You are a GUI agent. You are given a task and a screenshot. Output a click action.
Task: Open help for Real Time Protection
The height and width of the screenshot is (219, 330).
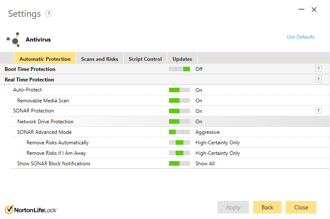318,79
